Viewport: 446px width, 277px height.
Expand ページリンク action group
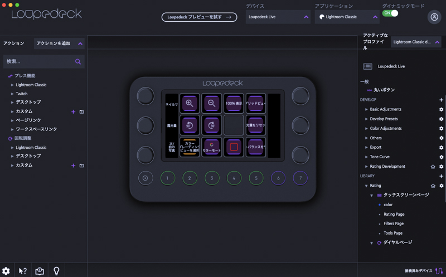[x=12, y=120]
